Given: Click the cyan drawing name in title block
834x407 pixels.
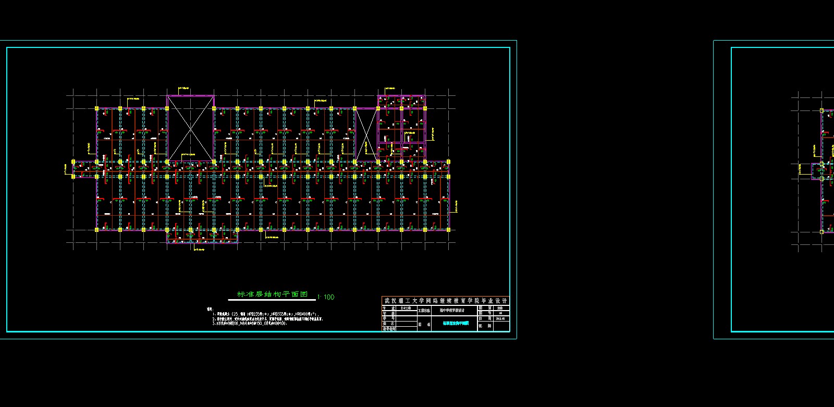Looking at the screenshot, I should (456, 323).
